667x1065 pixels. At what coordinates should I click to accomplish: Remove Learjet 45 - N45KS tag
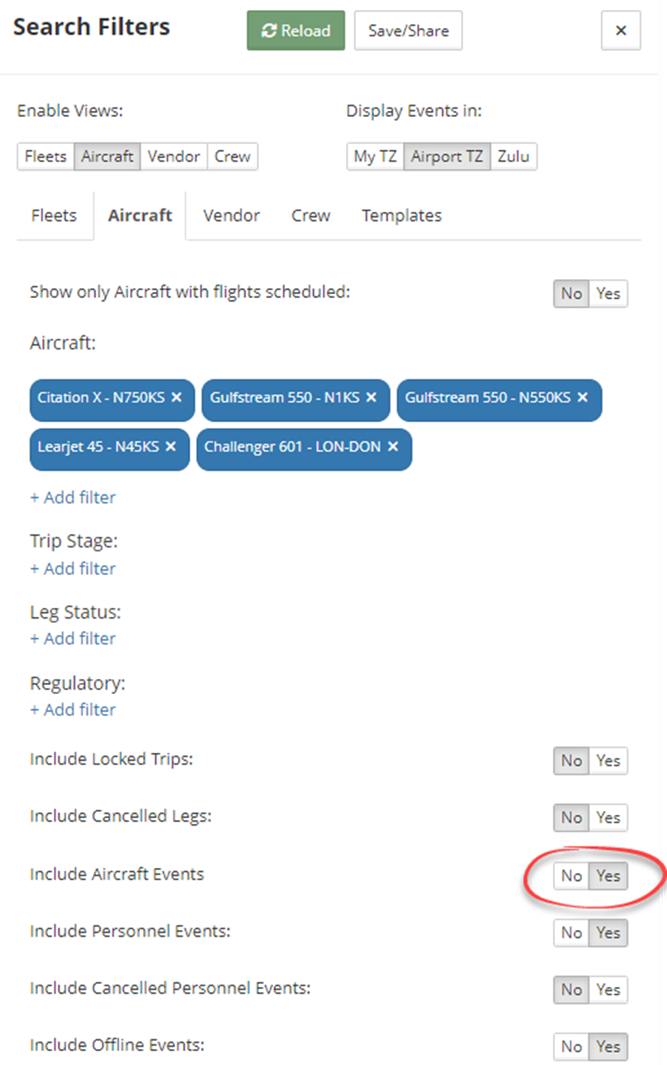pos(170,446)
